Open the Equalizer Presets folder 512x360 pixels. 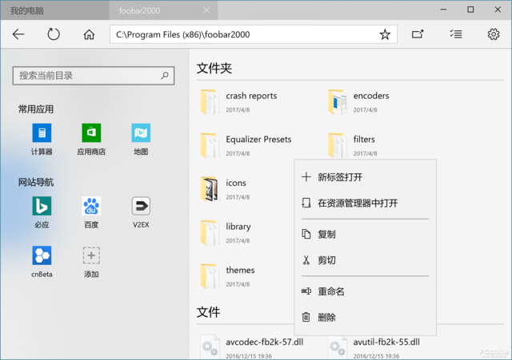(x=246, y=145)
